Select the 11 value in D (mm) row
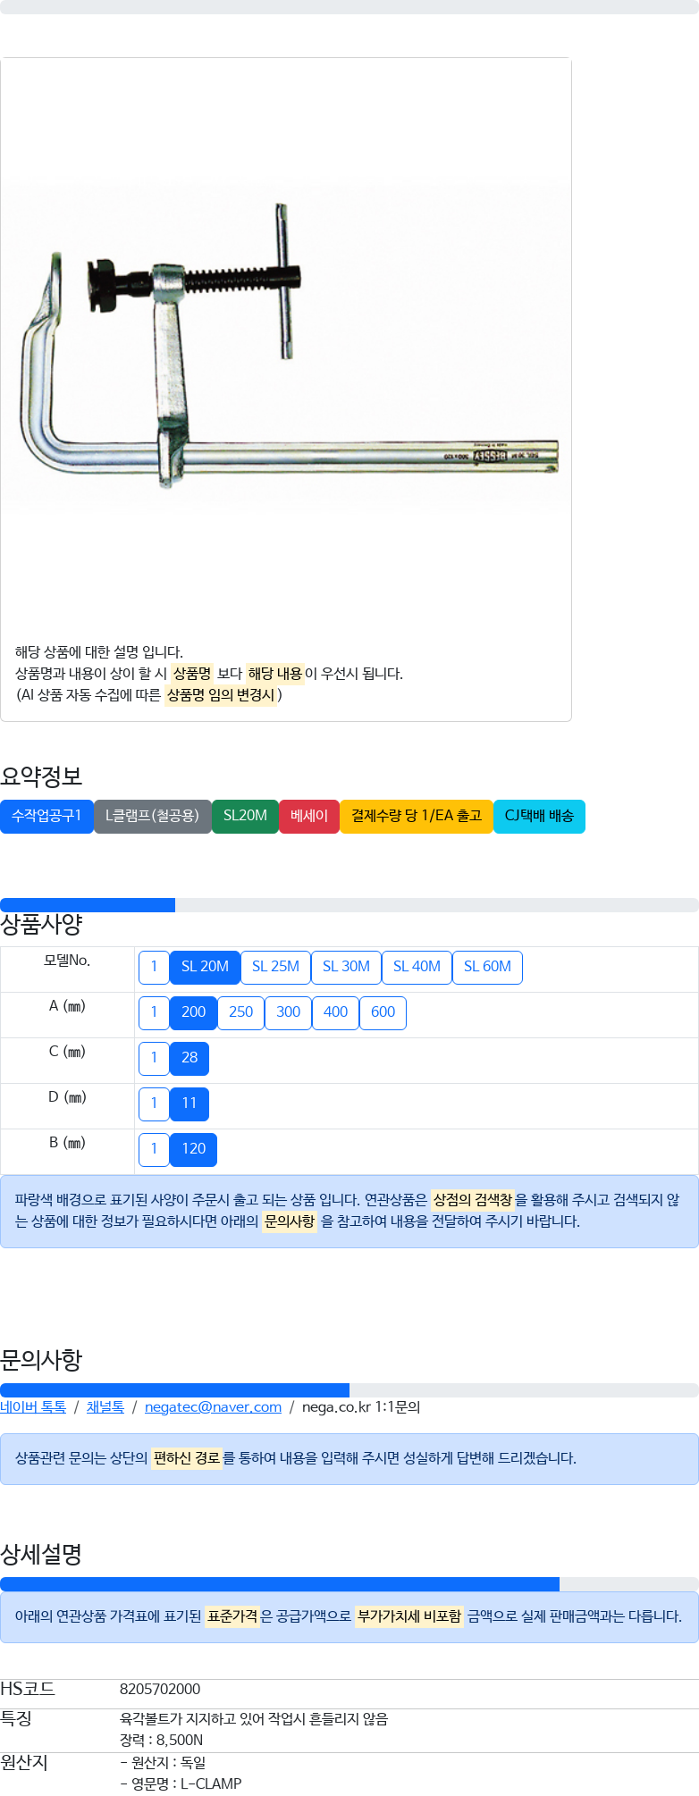Screen dimensions: 699x1796 pyautogui.click(x=189, y=1104)
